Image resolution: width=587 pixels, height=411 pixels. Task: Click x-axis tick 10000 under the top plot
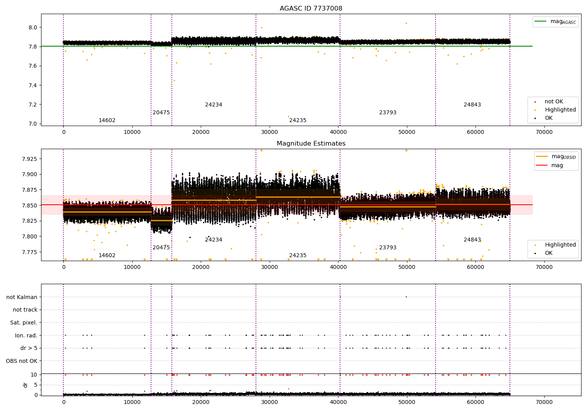pos(132,132)
